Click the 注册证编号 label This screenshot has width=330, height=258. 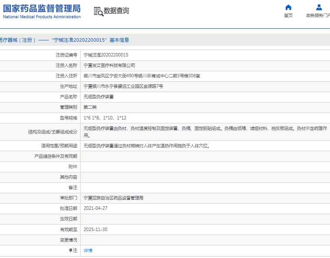coord(66,55)
